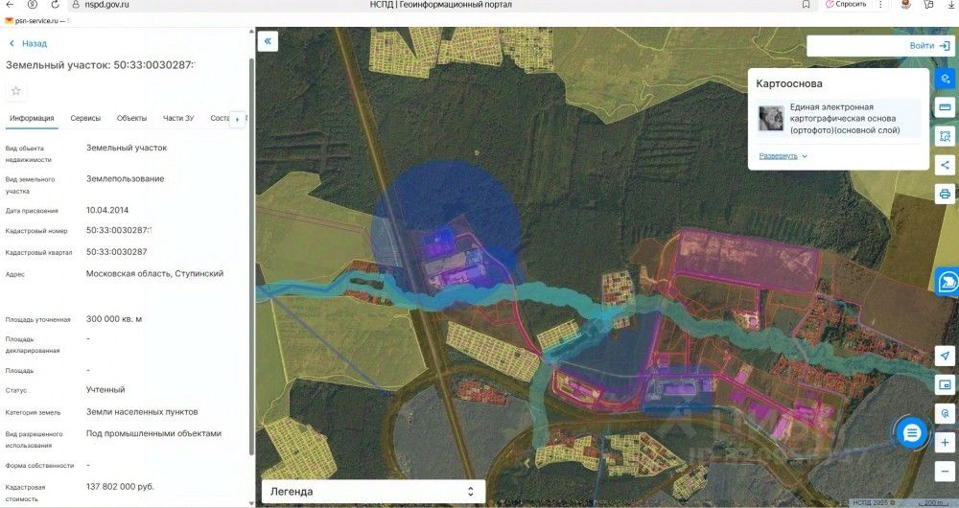Click the date value 10.04.2014
Image resolution: width=959 pixels, height=508 pixels.
click(x=107, y=210)
